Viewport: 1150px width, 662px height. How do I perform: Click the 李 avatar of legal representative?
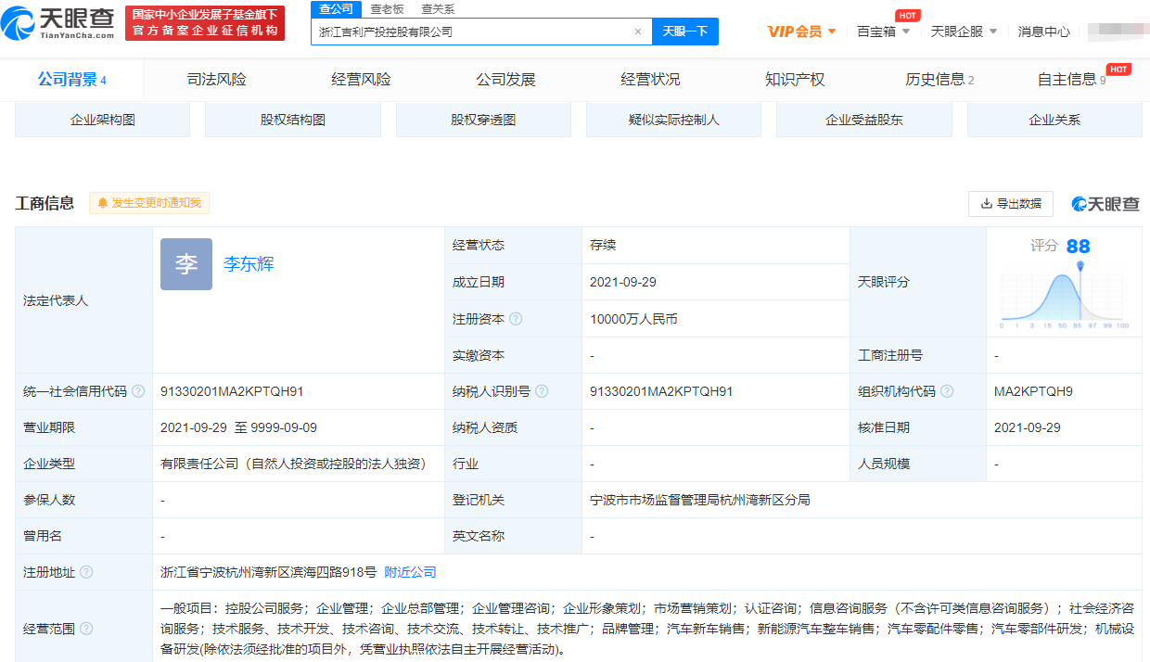[185, 264]
